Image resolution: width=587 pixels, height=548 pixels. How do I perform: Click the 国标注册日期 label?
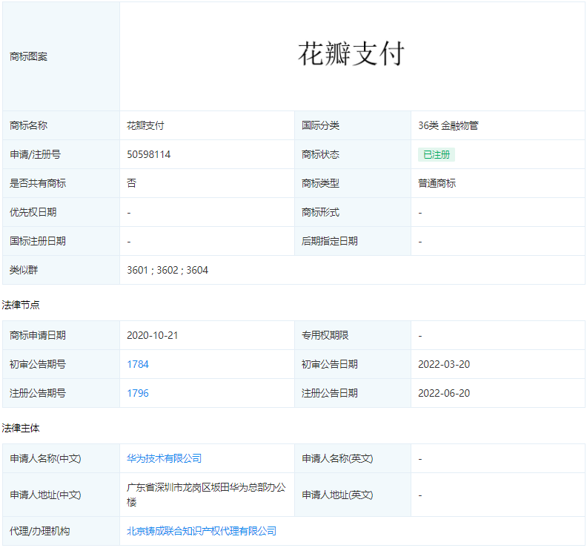point(38,241)
